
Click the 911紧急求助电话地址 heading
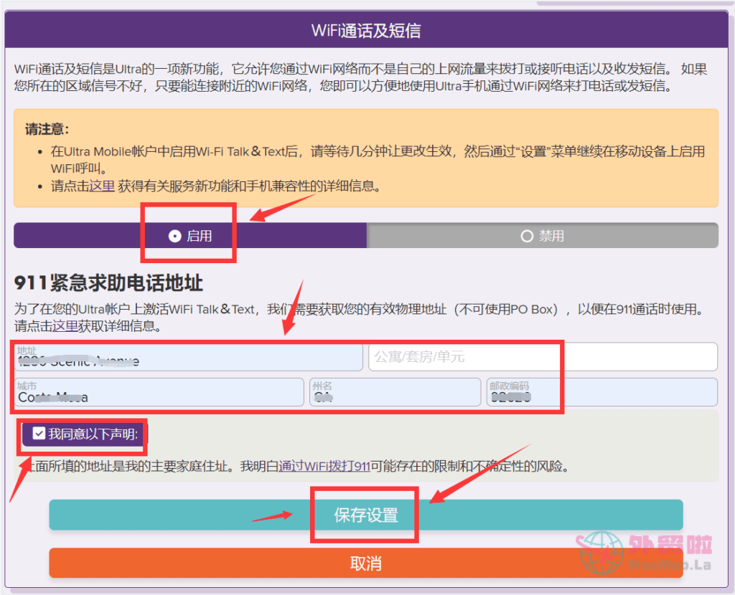(108, 283)
